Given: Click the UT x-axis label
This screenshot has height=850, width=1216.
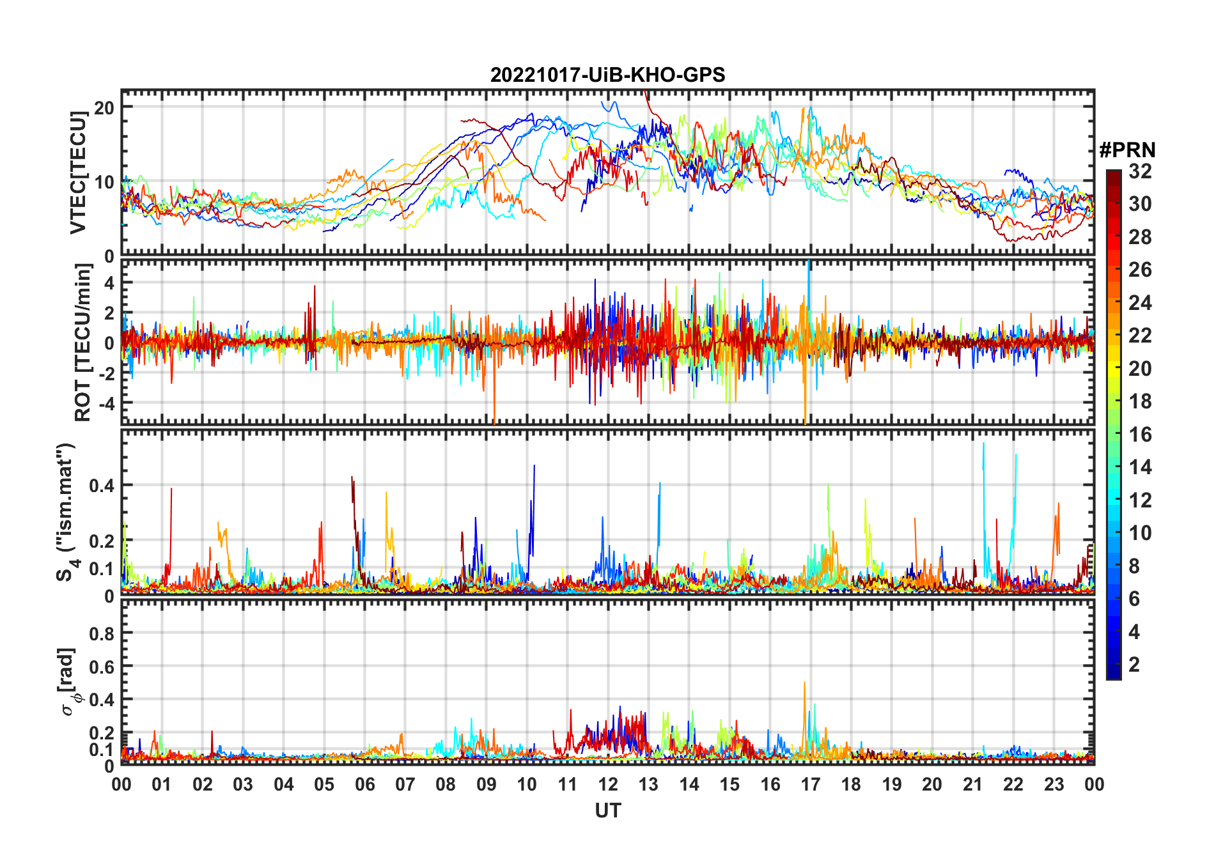Looking at the screenshot, I should [x=607, y=810].
